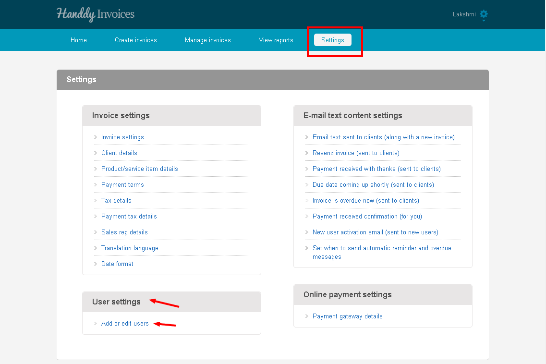Open the Create invoices tab

coord(136,40)
